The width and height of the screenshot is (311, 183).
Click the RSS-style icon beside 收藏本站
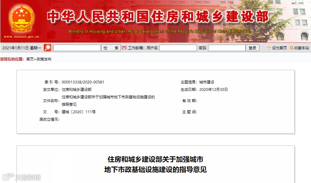click(291, 48)
